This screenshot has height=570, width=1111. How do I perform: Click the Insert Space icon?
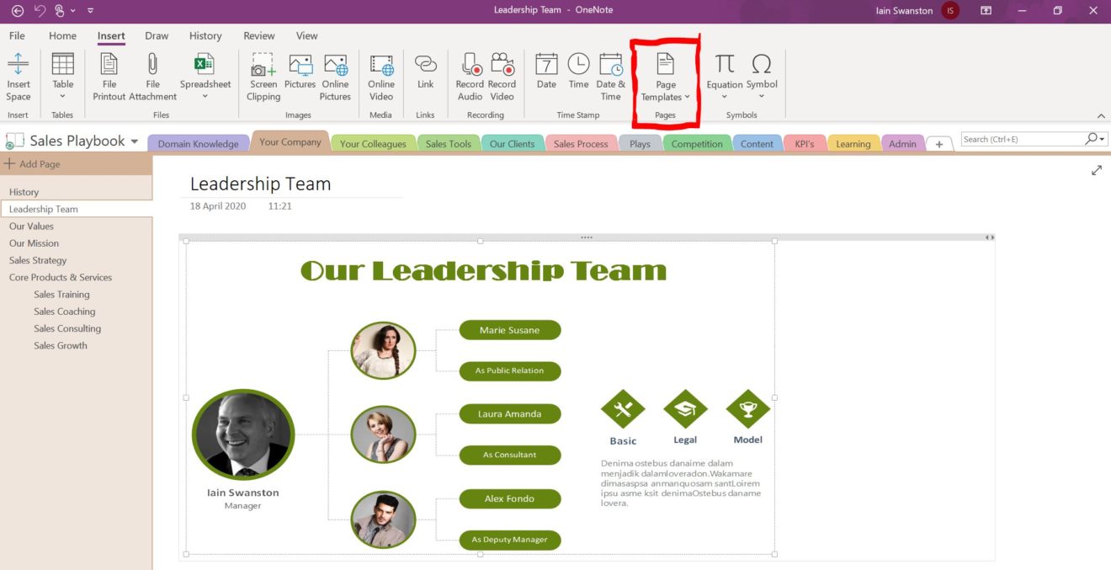coord(18,66)
